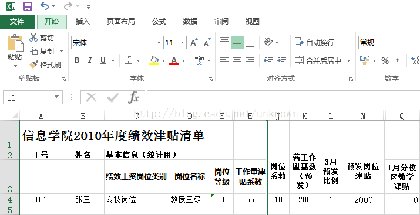
Task: Open fill color dropdown arrow
Action: (163, 61)
